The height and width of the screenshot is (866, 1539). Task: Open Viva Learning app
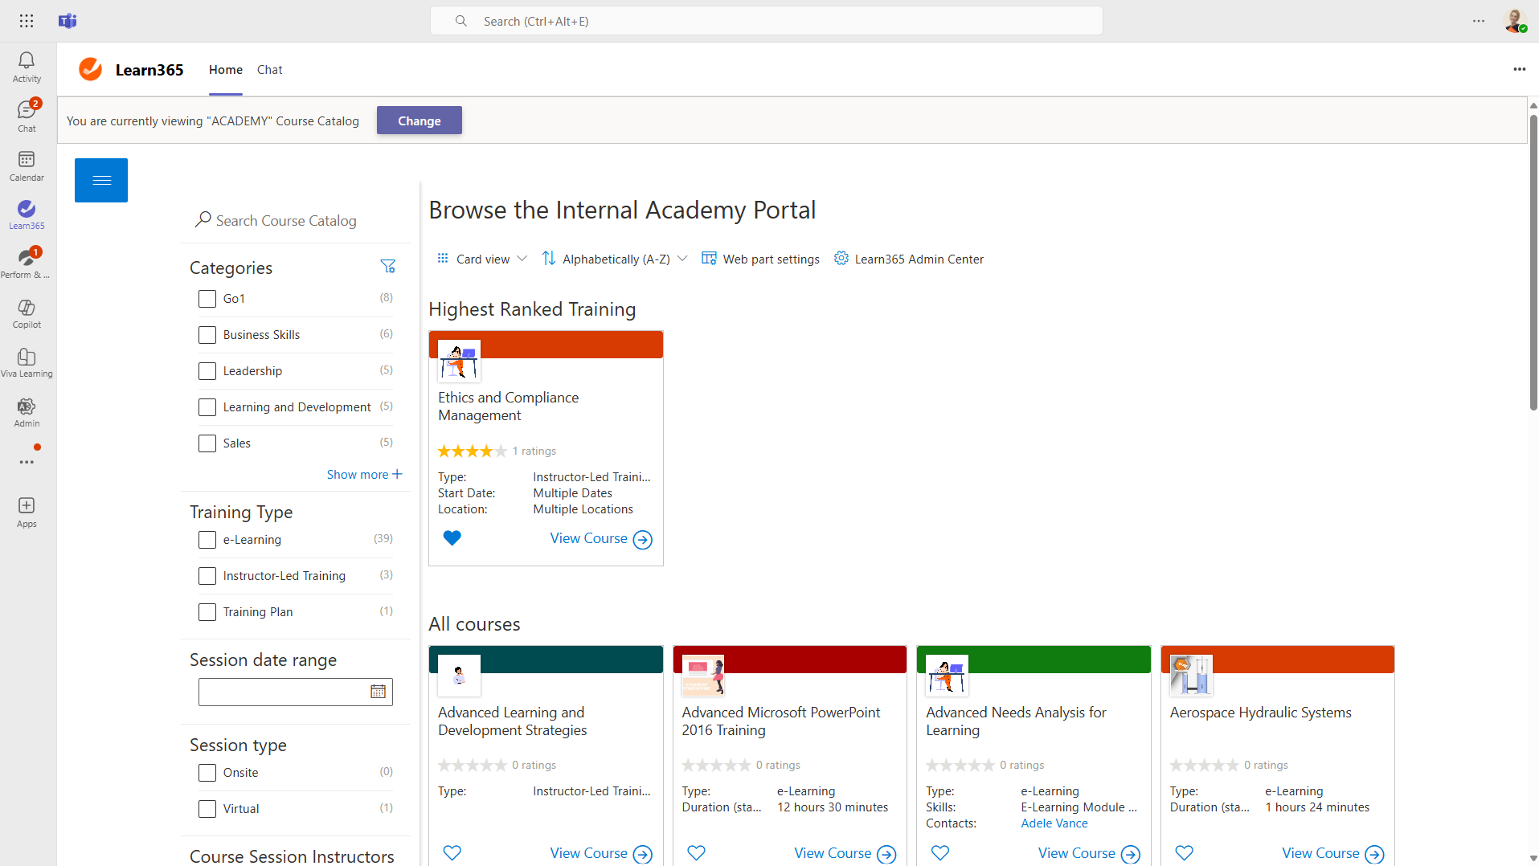pos(27,362)
